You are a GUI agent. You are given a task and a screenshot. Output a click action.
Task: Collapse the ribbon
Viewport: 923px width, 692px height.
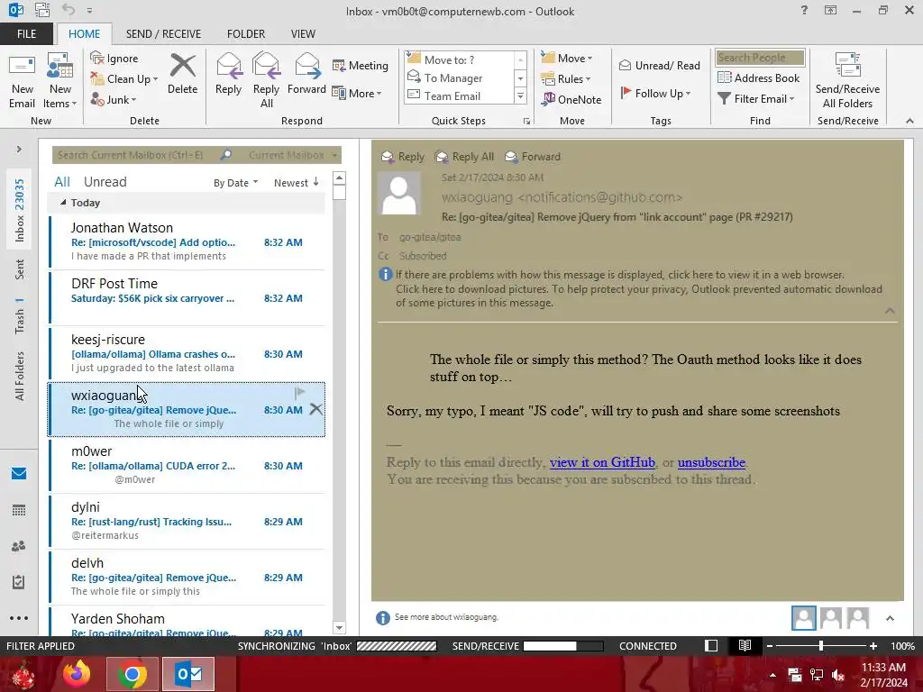pos(909,121)
